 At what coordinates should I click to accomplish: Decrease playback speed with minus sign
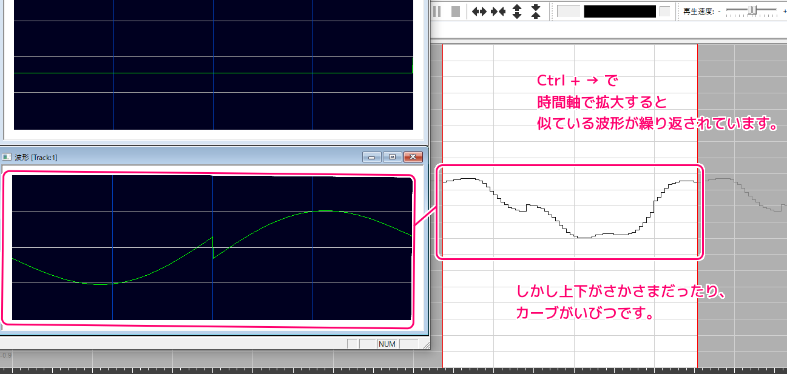coord(720,12)
